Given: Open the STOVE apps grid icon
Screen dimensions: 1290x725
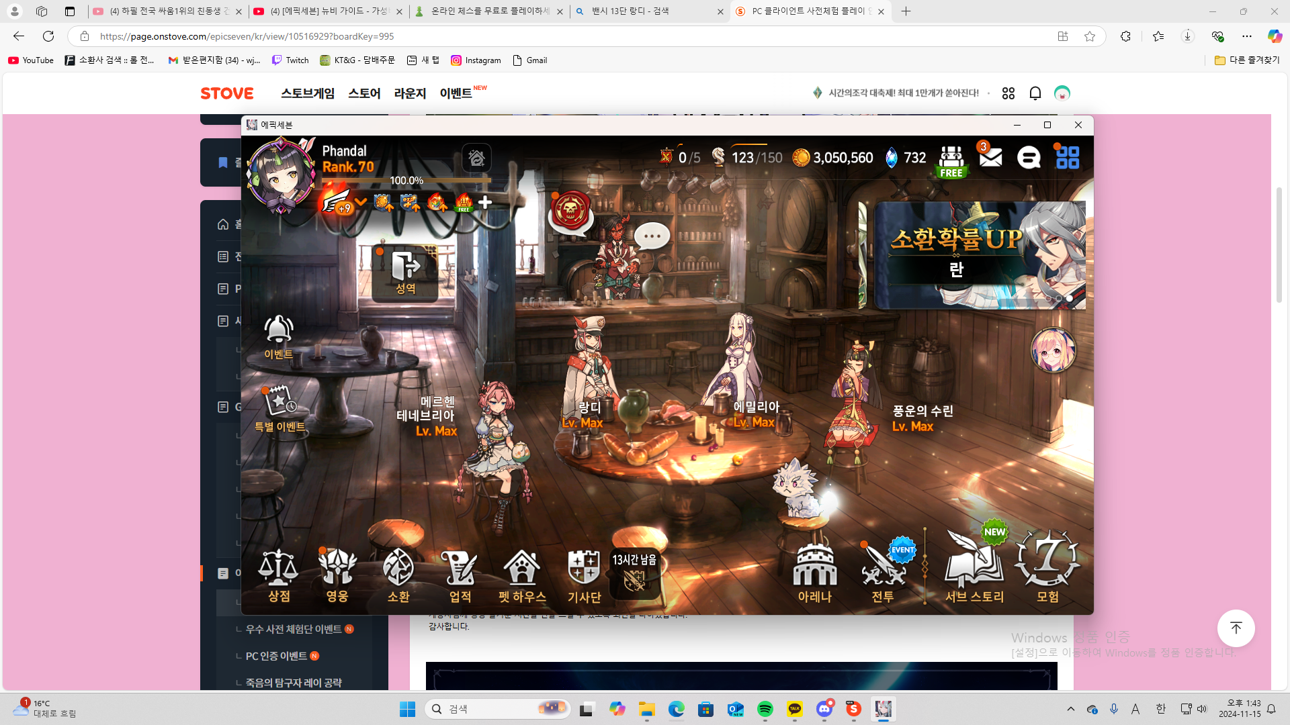Looking at the screenshot, I should click(x=1008, y=93).
